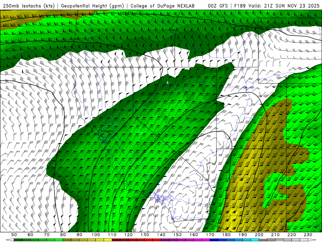Click the 10560 height contour label

point(126,14)
